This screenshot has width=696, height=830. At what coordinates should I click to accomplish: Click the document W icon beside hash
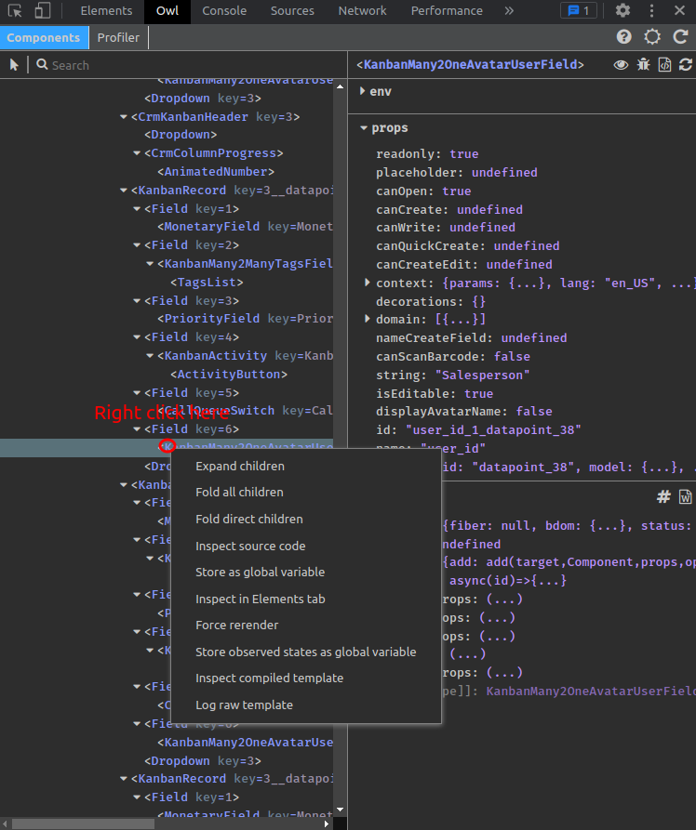click(x=686, y=496)
